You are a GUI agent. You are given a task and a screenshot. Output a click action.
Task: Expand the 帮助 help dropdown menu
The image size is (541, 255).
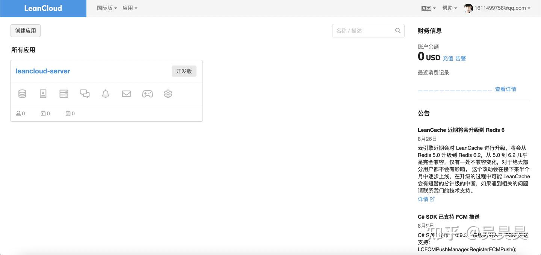[449, 7]
